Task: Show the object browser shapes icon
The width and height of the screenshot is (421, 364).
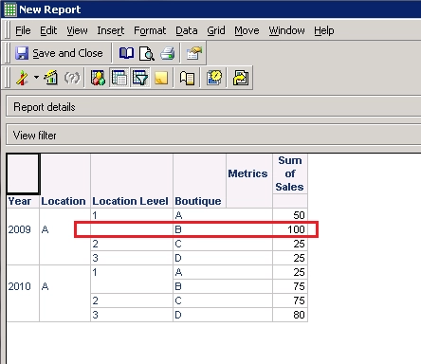Action: 98,78
